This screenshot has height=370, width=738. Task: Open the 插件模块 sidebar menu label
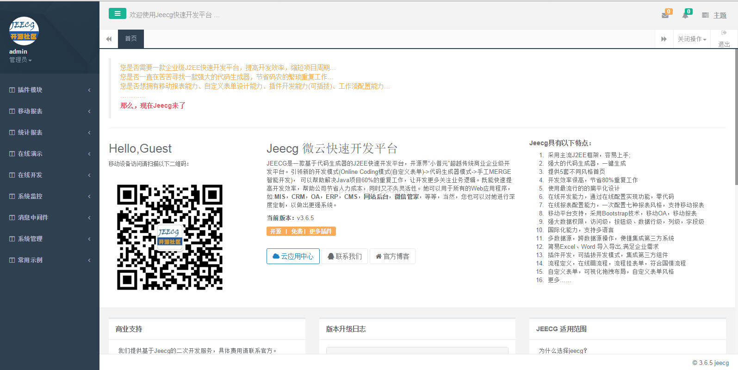click(30, 90)
